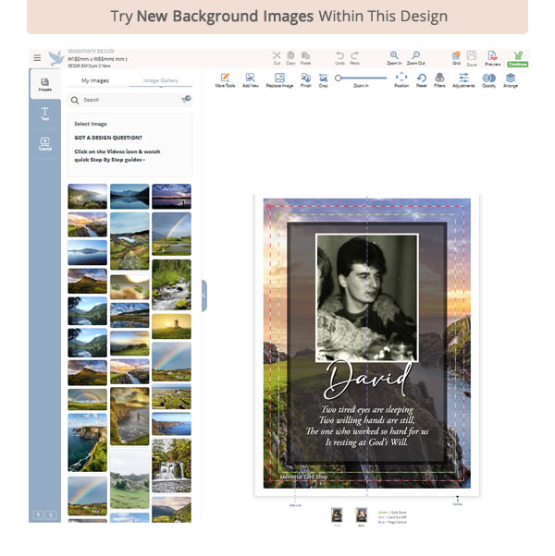Screen dimensions: 555x556
Task: Click the Preview button
Action: click(493, 57)
